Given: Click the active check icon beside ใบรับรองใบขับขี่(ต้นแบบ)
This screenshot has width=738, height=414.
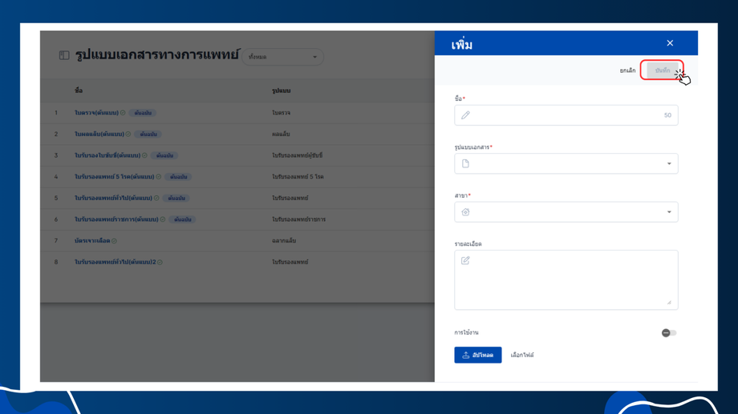Looking at the screenshot, I should (x=144, y=155).
